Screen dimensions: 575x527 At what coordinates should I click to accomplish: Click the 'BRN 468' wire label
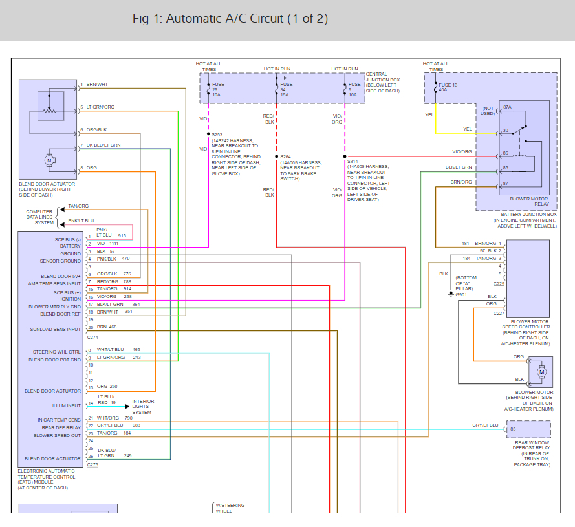[107, 327]
